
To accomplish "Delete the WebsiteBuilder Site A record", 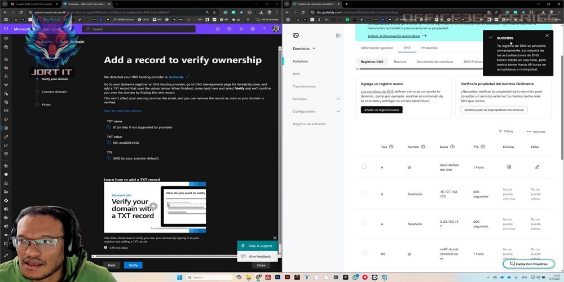I will (509, 167).
